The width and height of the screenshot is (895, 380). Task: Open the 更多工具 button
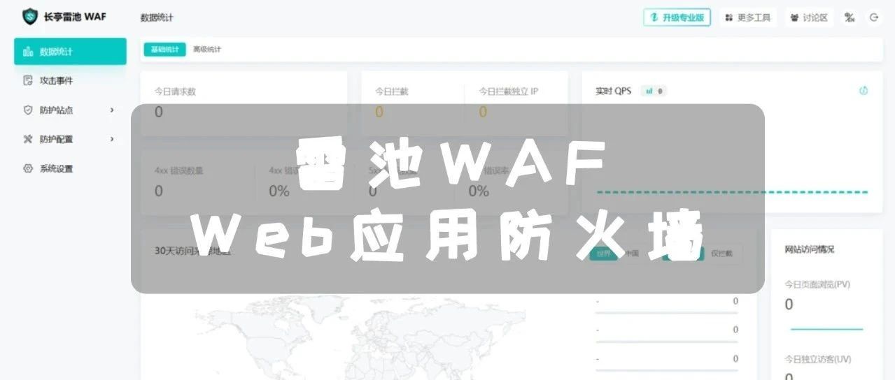[747, 17]
